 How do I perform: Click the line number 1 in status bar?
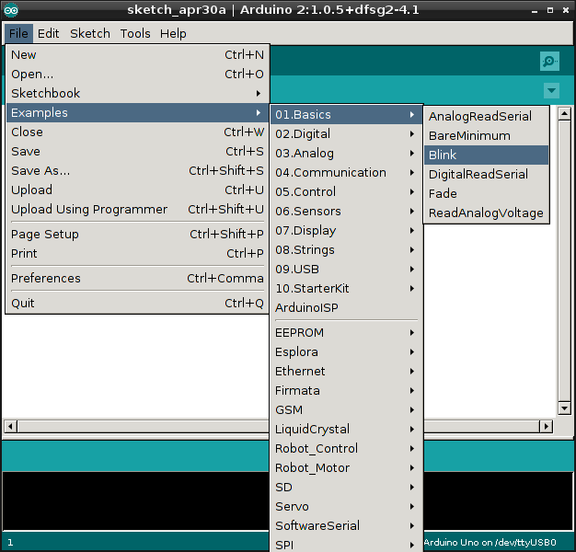[10, 543]
